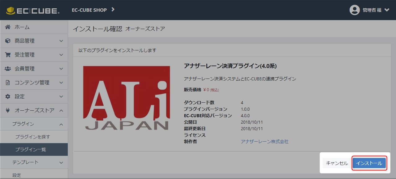Click the 販売価格 ¥0 price text

(x=201, y=90)
